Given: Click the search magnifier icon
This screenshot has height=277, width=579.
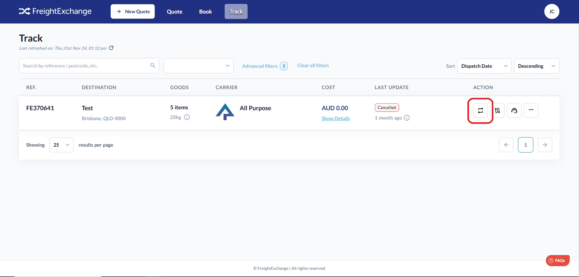Looking at the screenshot, I should 153,66.
